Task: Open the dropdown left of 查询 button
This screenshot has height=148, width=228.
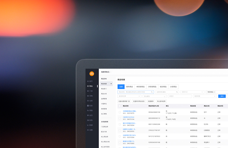Action: point(205,96)
